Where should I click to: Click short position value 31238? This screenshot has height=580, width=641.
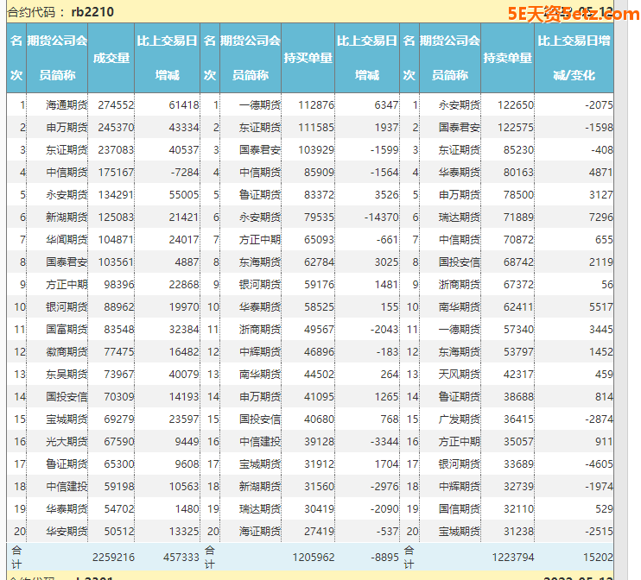pyautogui.click(x=518, y=532)
